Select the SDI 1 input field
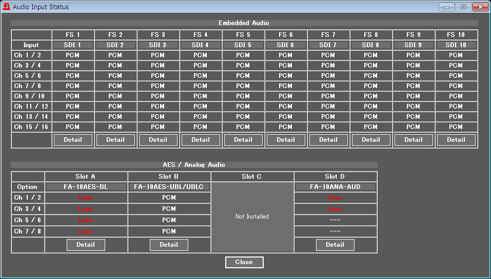491x279 pixels. click(72, 45)
